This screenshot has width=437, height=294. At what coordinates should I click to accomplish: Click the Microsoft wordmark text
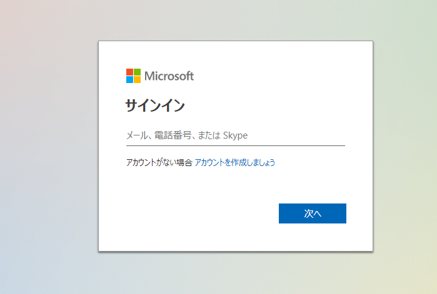pos(169,76)
